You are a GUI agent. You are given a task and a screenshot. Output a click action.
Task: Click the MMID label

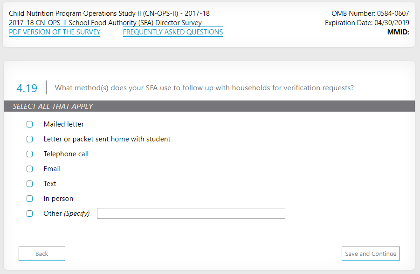point(398,32)
